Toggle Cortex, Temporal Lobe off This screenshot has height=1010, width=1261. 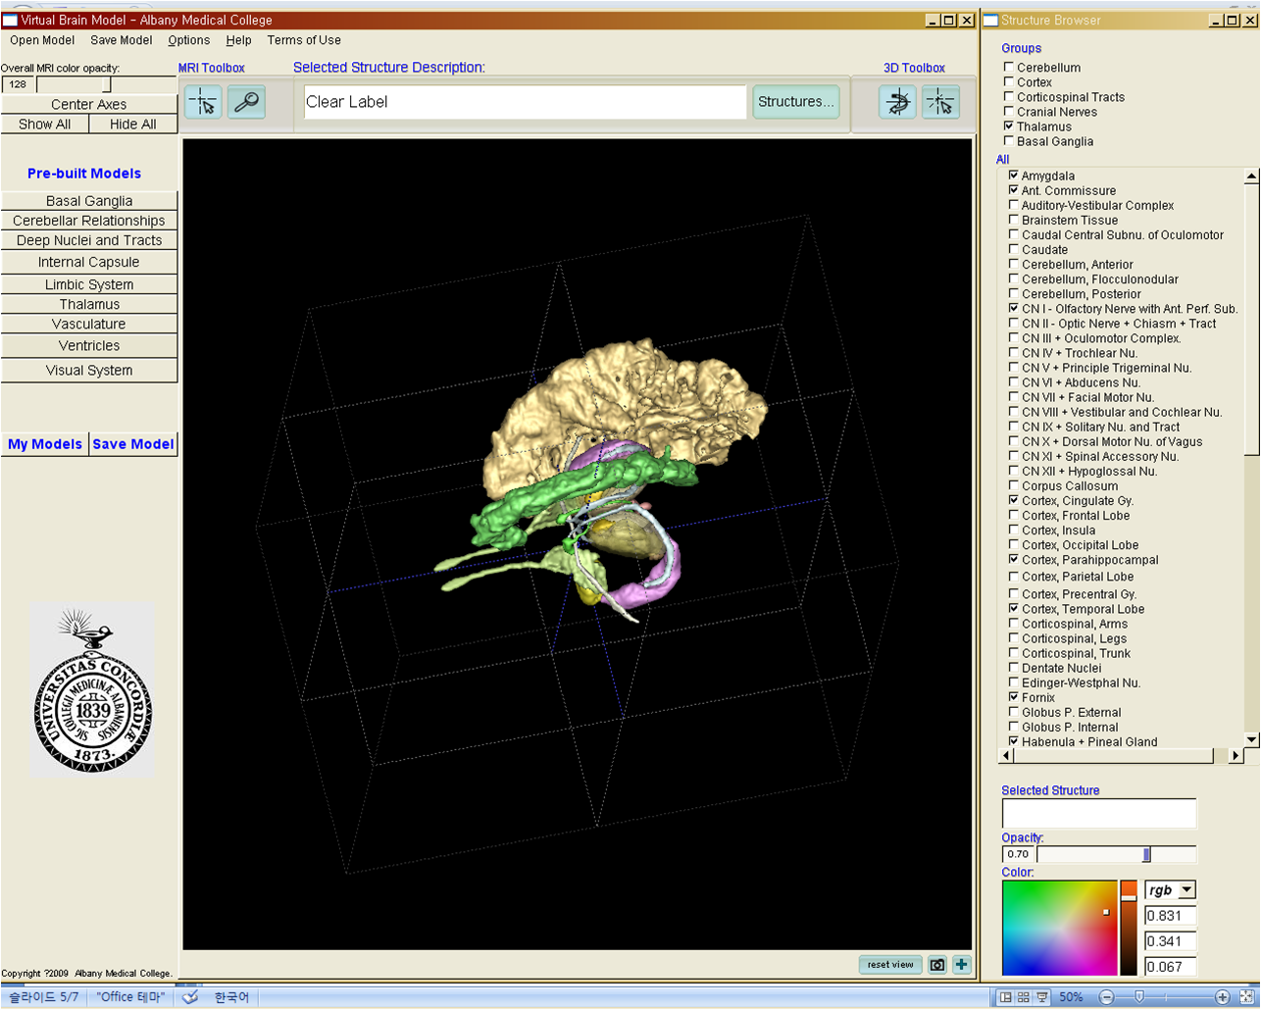coord(1014,609)
